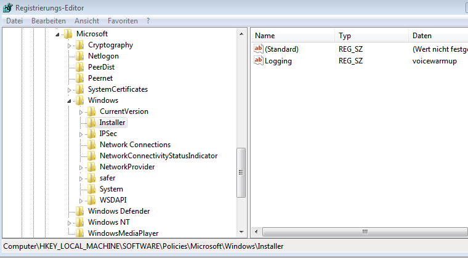Open the Ansicht menu
This screenshot has width=468, height=258.
87,21
